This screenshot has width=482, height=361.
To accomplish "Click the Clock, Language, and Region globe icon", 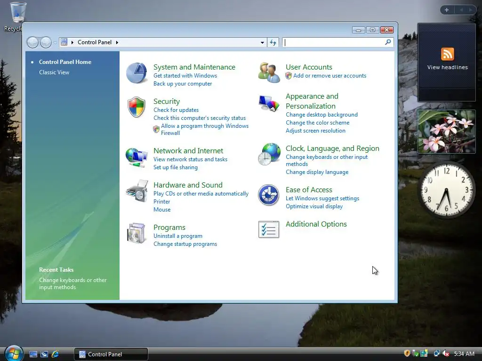I will point(269,154).
